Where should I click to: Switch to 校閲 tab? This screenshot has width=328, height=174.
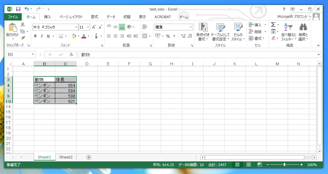(127, 17)
